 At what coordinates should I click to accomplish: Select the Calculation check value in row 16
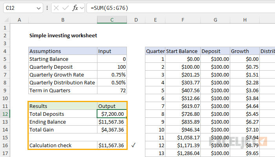[x=112, y=145]
